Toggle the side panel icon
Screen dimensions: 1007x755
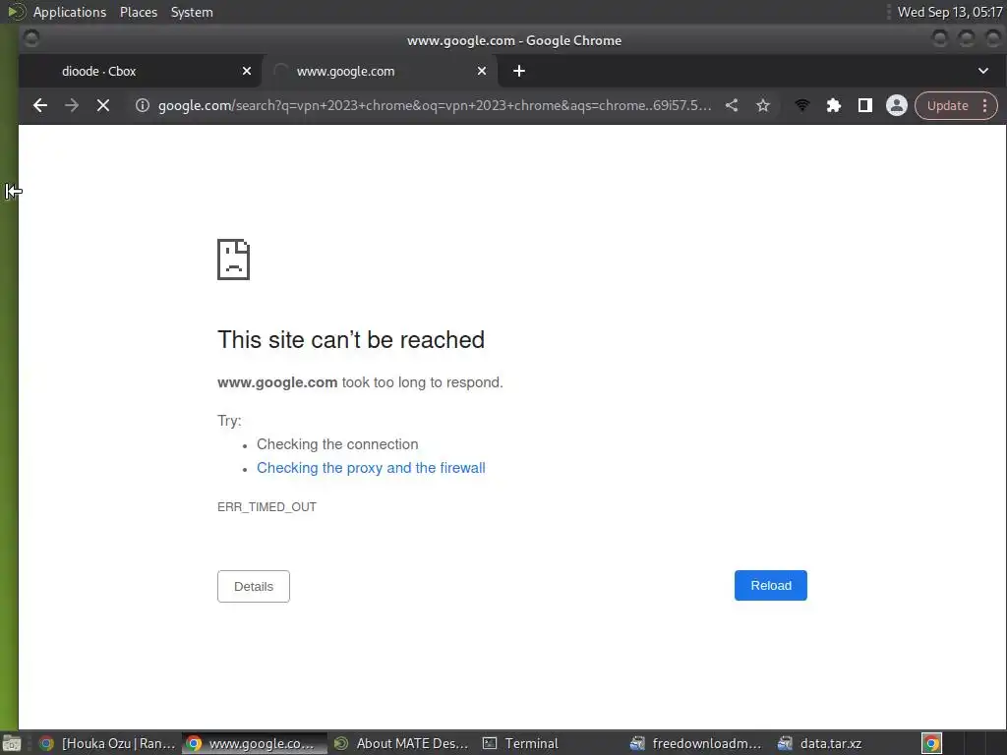click(x=864, y=105)
